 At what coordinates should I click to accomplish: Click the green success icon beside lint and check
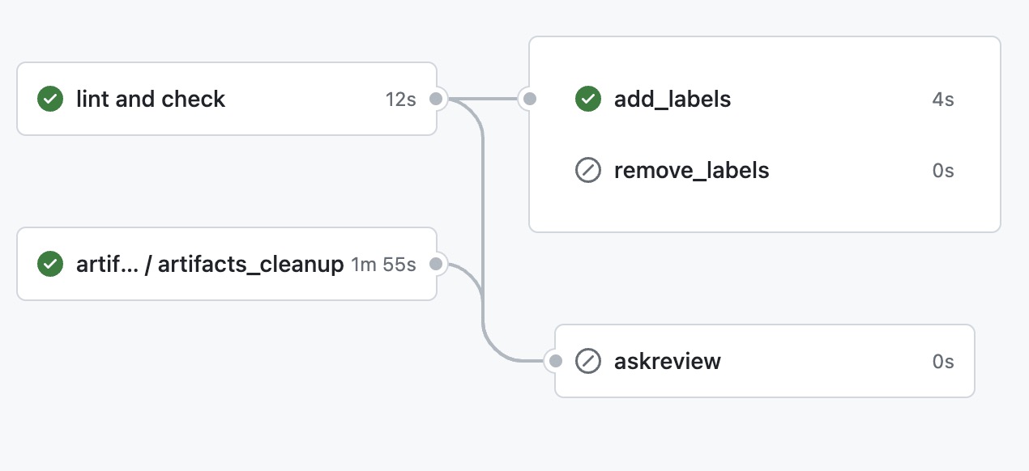tap(50, 100)
